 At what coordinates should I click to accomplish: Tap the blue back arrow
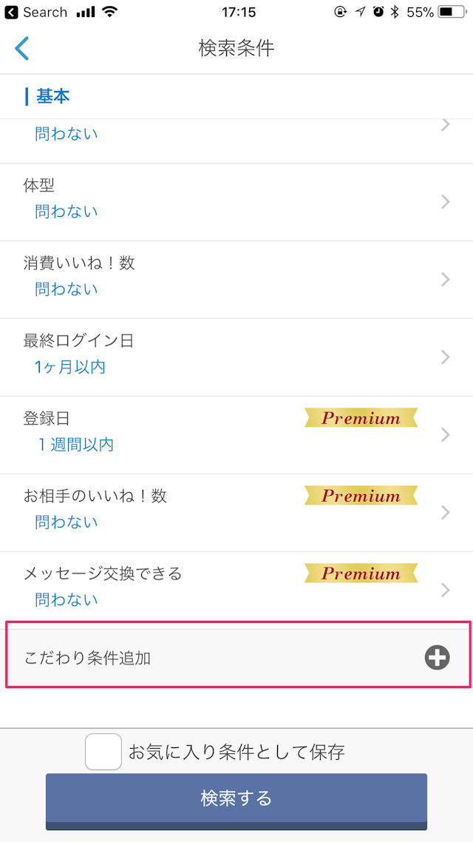[22, 48]
